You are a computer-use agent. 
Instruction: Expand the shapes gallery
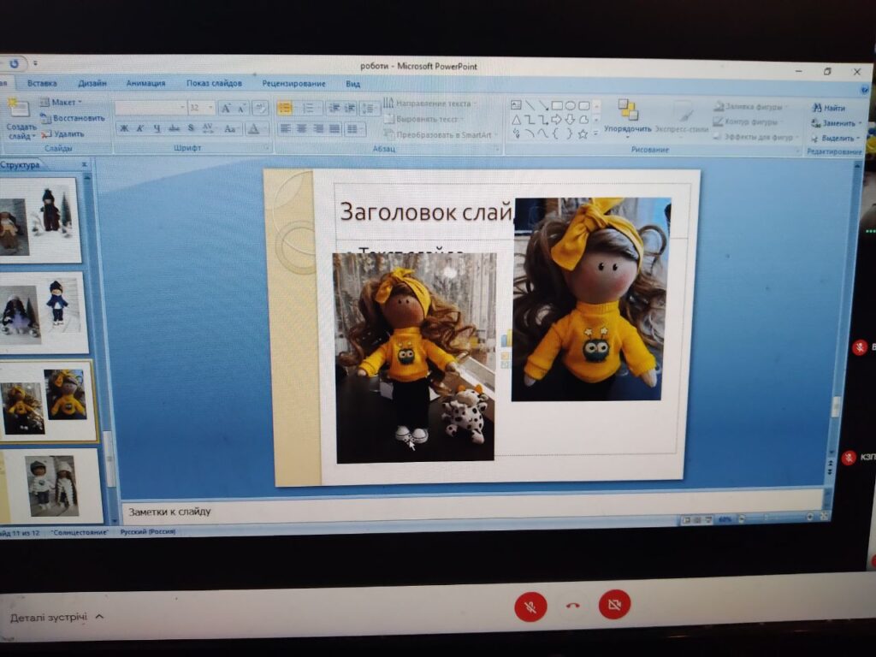point(596,133)
